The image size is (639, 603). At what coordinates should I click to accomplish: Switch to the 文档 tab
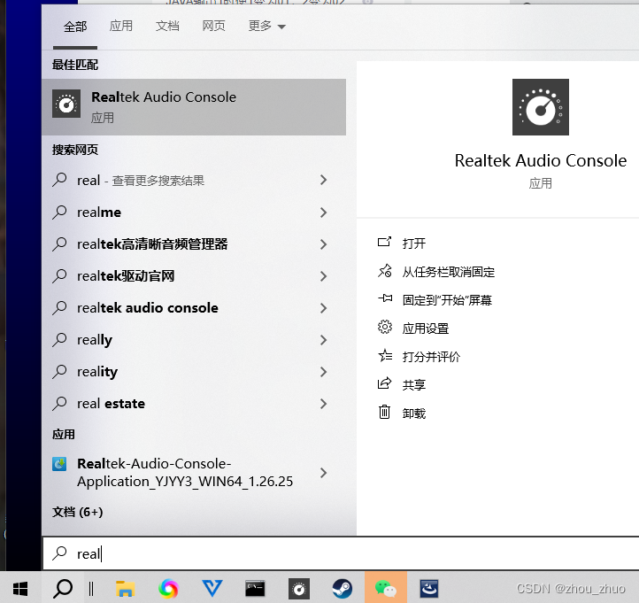(167, 26)
